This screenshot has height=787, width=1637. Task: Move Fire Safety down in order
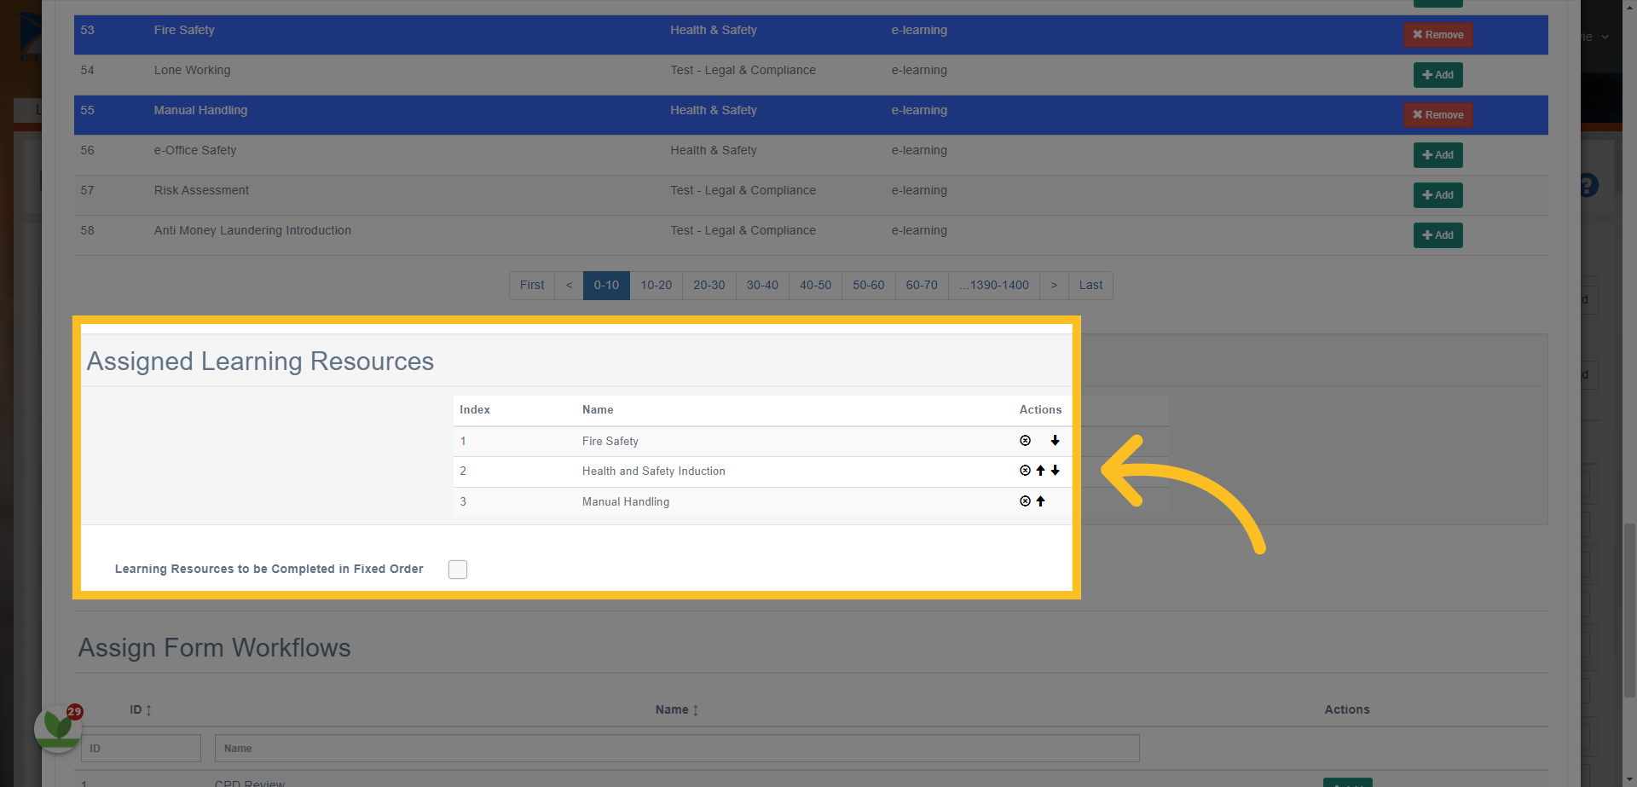[1055, 441]
